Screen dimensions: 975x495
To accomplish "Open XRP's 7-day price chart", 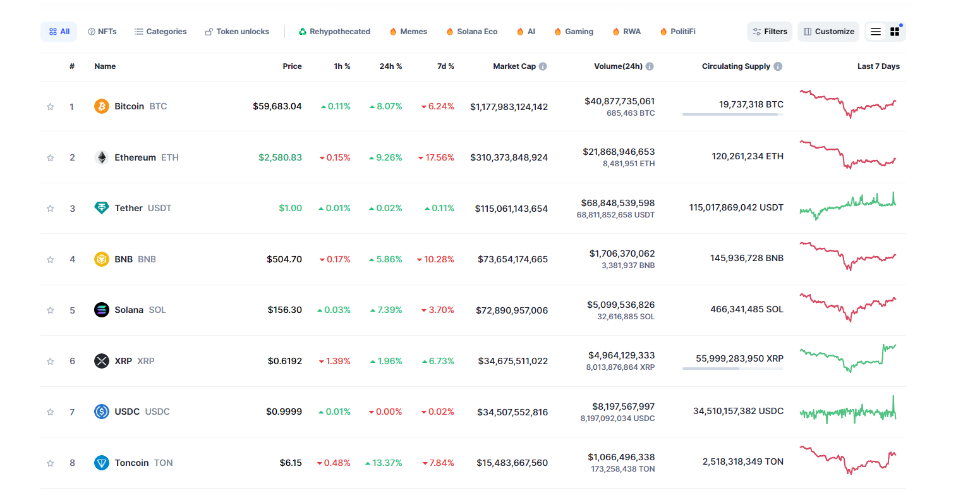I will coord(848,358).
